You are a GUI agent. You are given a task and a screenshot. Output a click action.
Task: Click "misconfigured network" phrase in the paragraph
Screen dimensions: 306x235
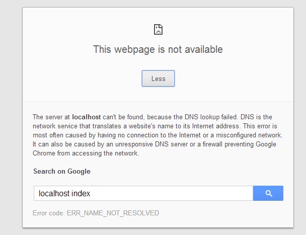point(249,135)
